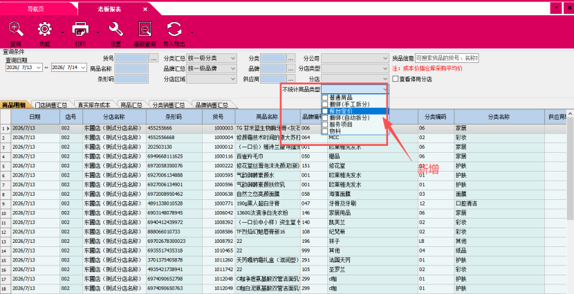Click the 商品名称 column header
The image size is (574, 294).
268,117
